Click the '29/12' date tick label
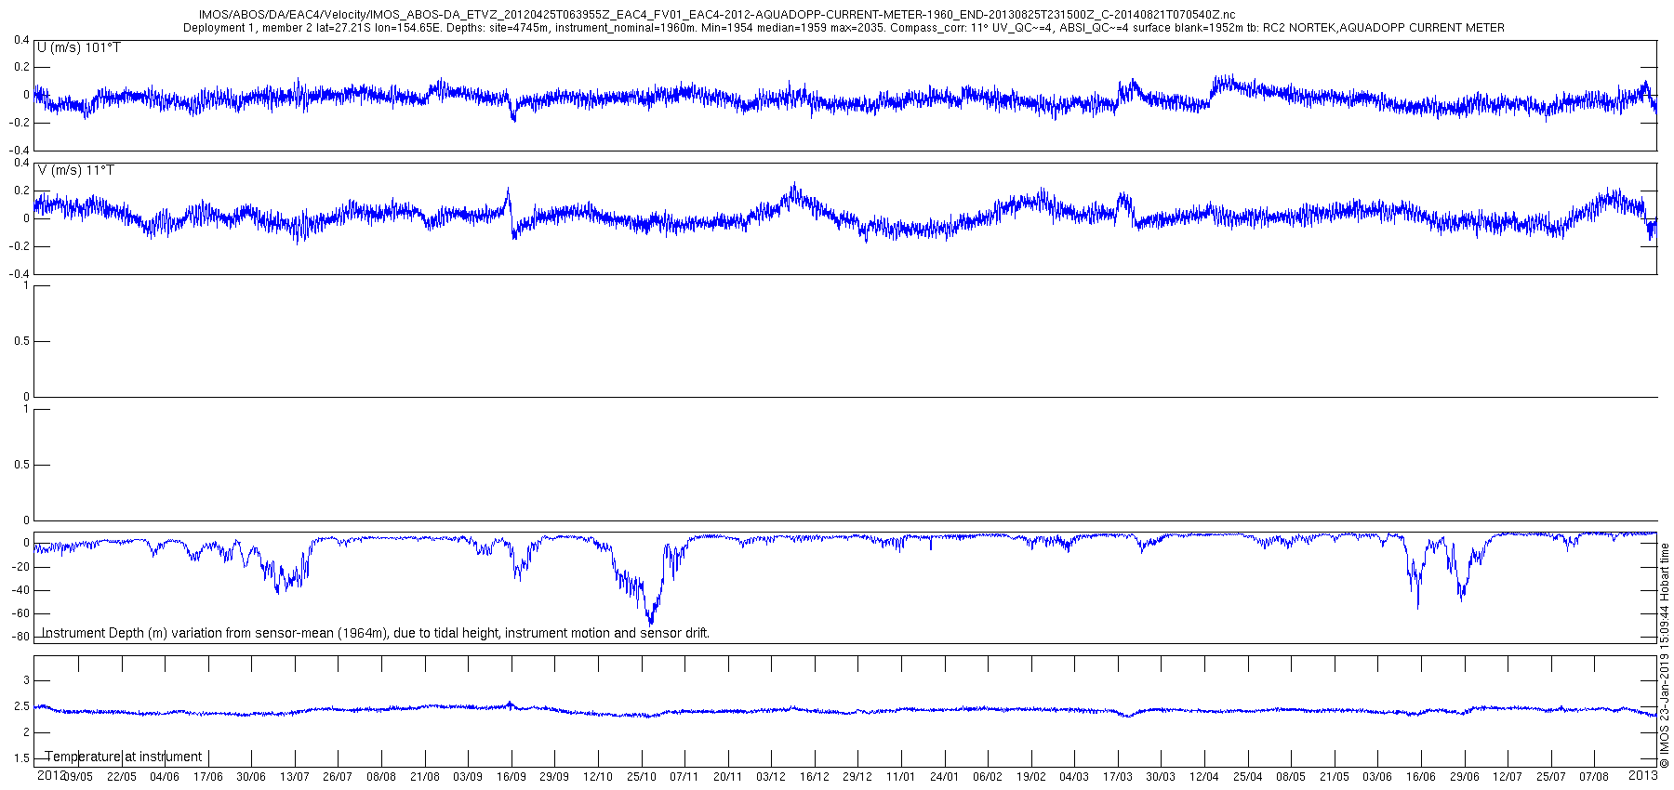Screen dimensions: 1674x790 click(x=857, y=777)
